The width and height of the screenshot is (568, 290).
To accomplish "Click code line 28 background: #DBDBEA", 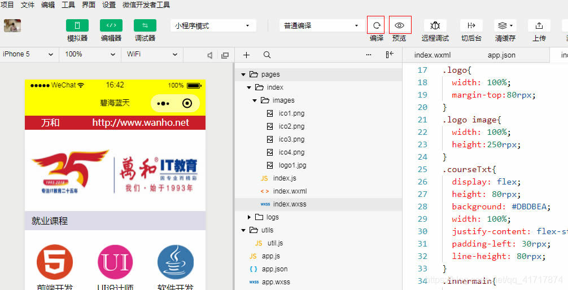I will 501,206.
